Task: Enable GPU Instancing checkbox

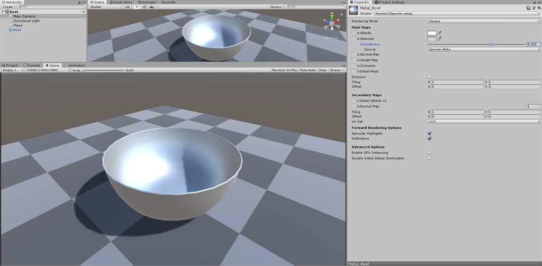Action: click(429, 153)
